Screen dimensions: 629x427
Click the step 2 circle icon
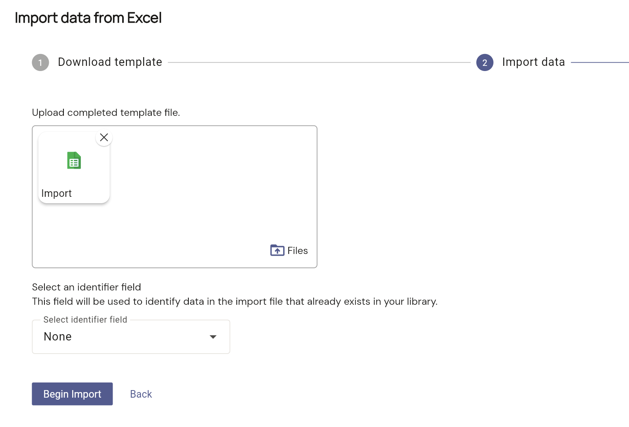[485, 63]
